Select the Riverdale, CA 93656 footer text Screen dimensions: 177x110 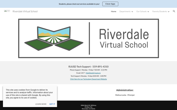click(88, 109)
